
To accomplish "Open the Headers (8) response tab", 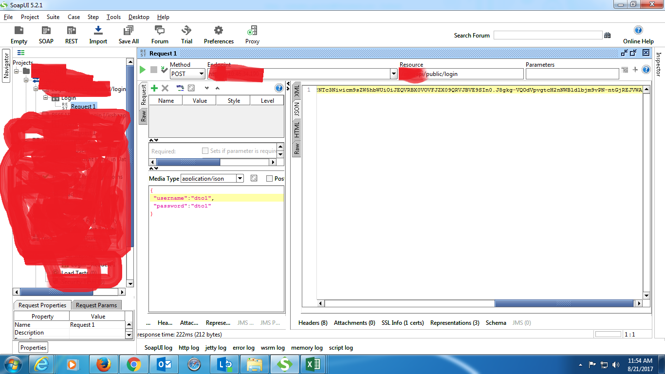I will coord(313,323).
